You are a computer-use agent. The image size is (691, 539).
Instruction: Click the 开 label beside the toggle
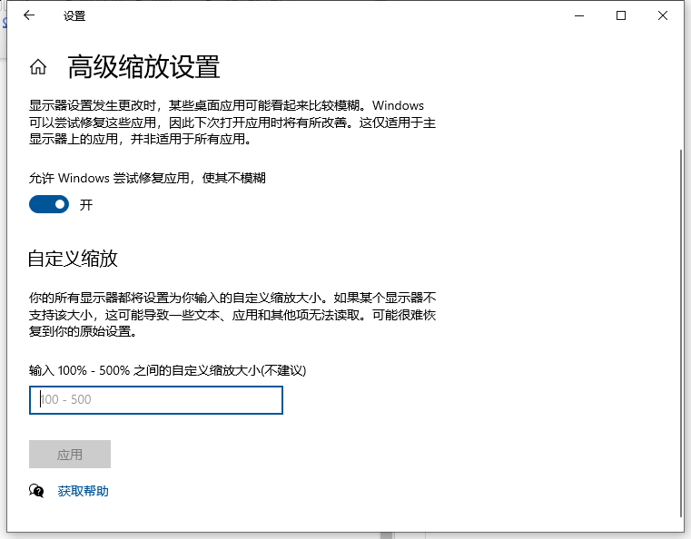[x=86, y=205]
